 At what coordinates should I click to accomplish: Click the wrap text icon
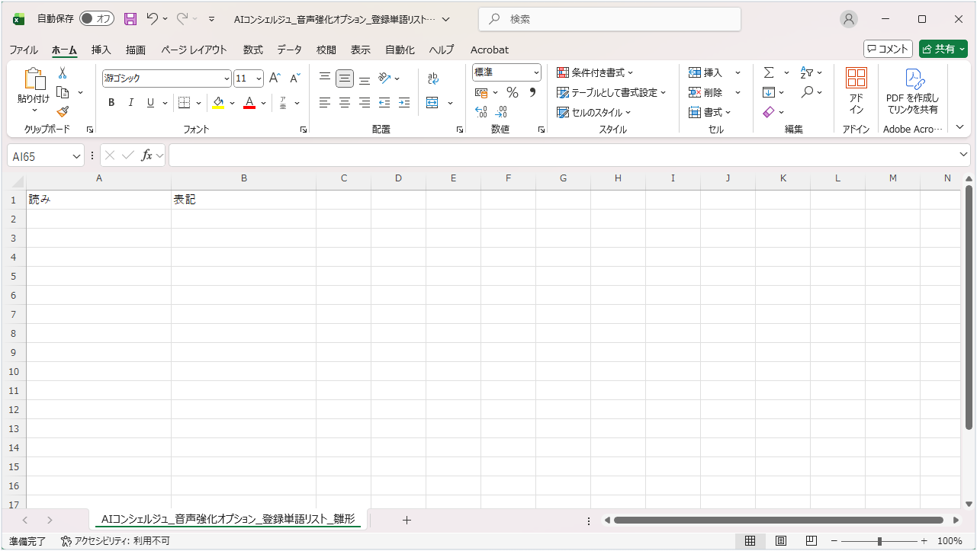[x=433, y=78]
